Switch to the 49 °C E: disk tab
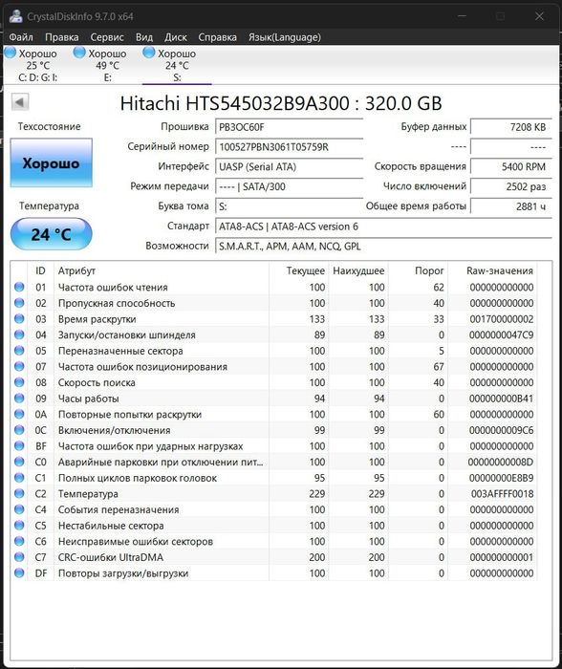 pos(107,65)
